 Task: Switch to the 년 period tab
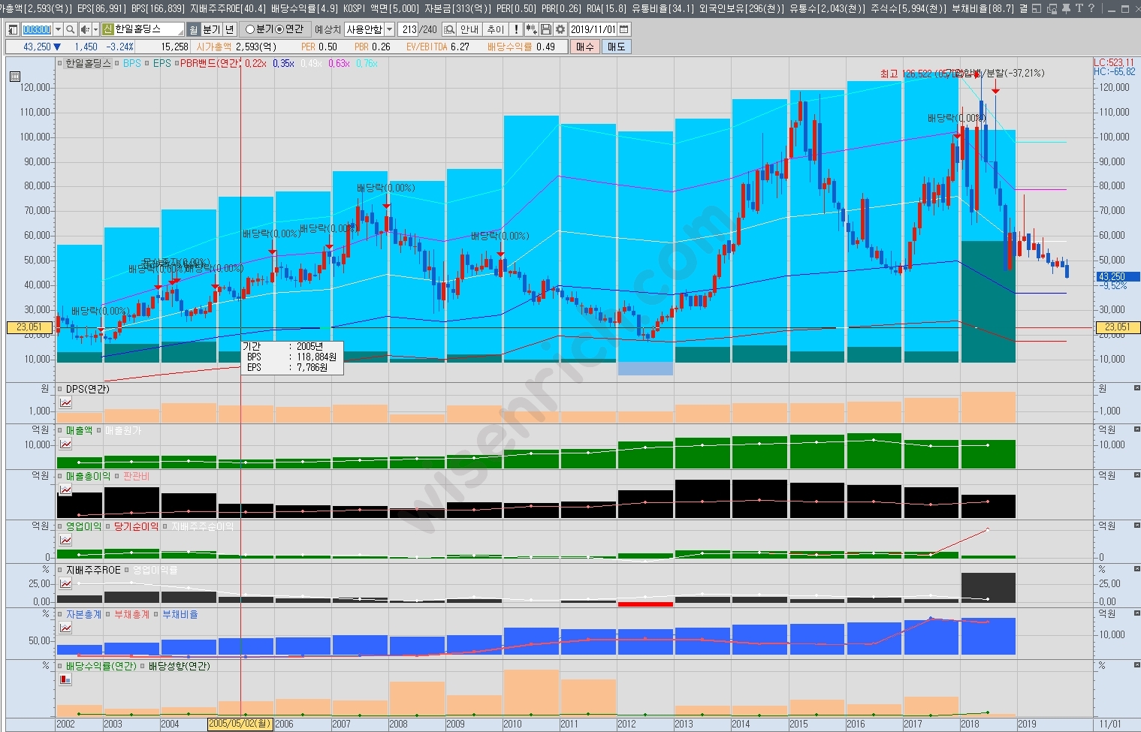[x=229, y=29]
